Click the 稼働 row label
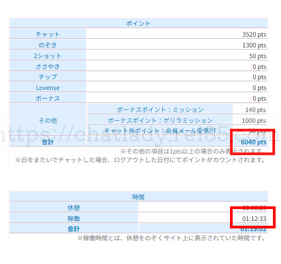This screenshot has height=264, width=281. click(x=74, y=219)
